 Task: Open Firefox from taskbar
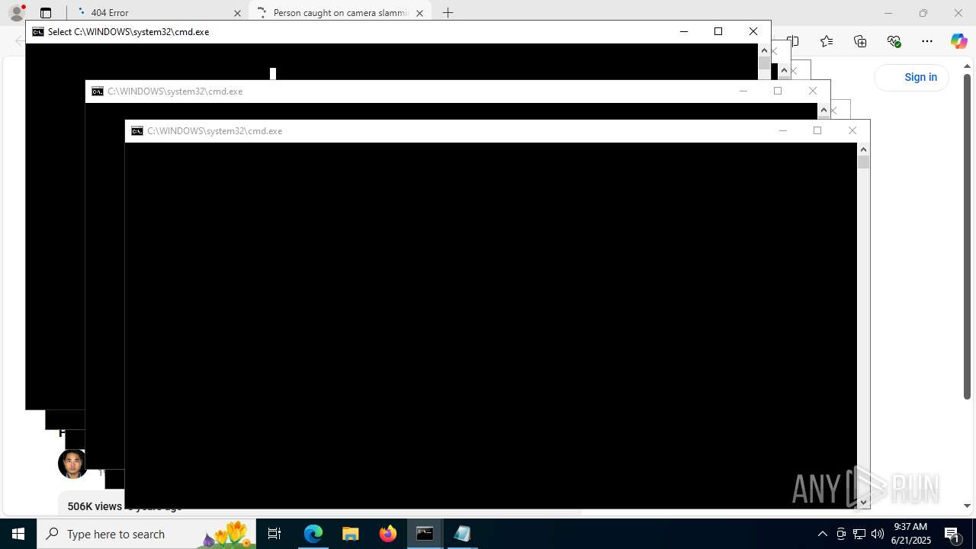[x=388, y=534]
